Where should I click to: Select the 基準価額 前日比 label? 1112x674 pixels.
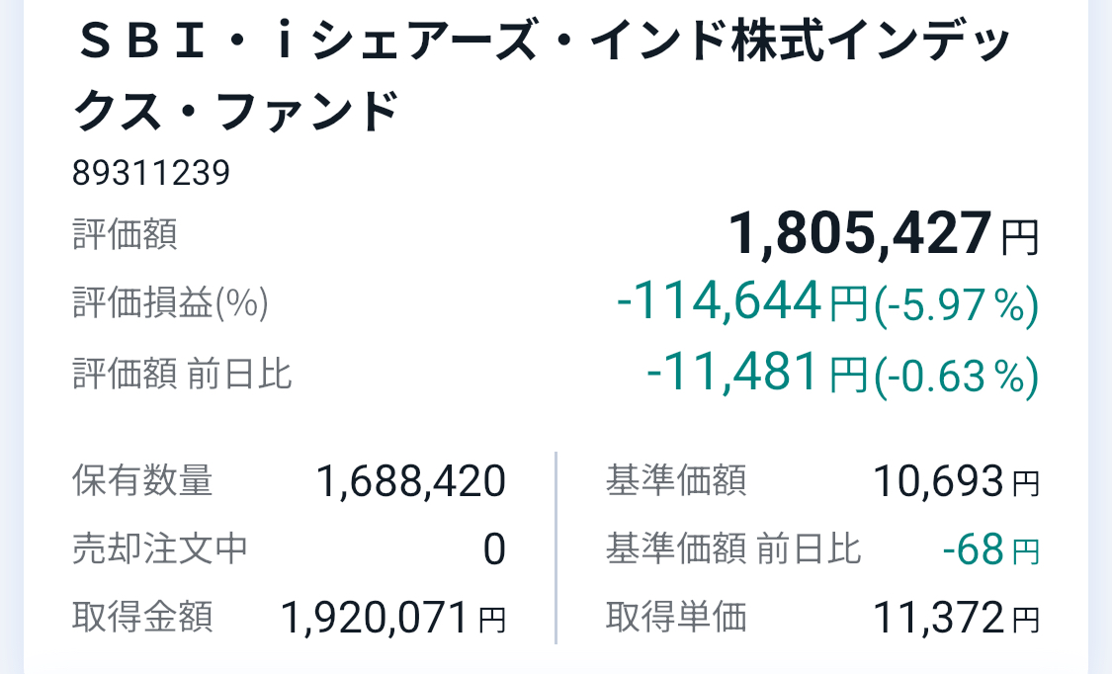(733, 548)
